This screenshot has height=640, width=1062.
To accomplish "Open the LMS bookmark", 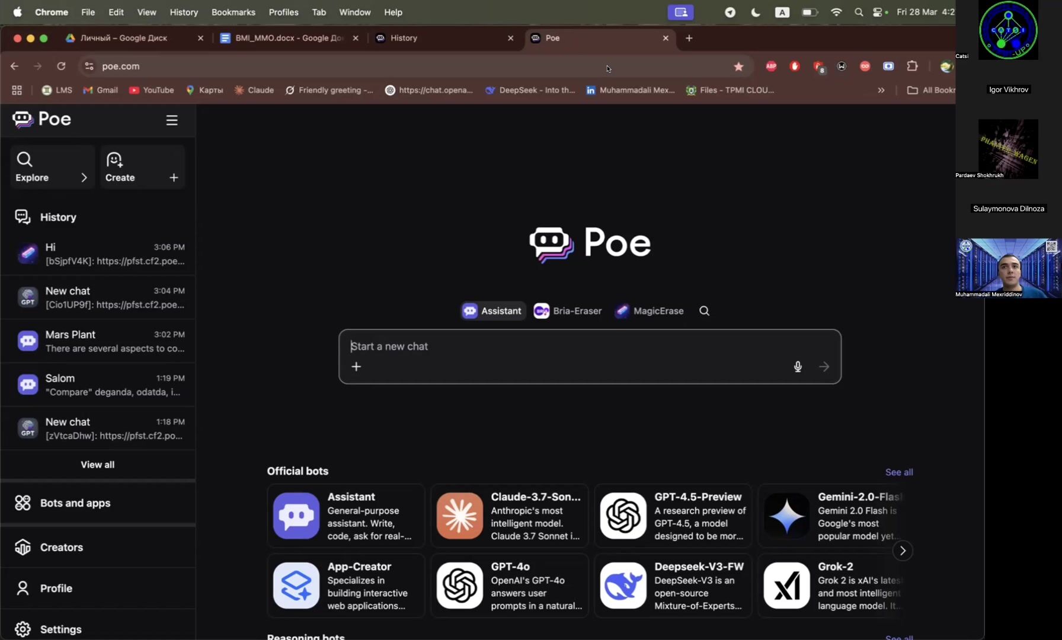I will coord(57,90).
